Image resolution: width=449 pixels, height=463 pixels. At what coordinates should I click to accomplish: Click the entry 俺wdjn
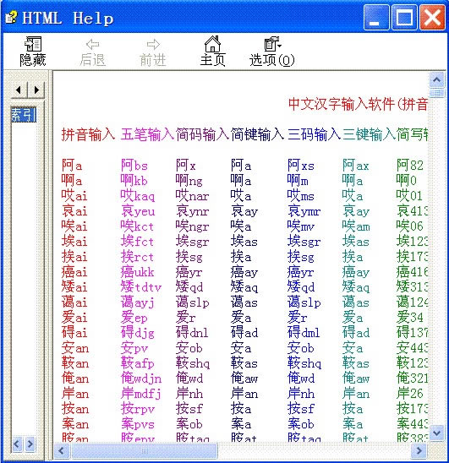point(141,379)
